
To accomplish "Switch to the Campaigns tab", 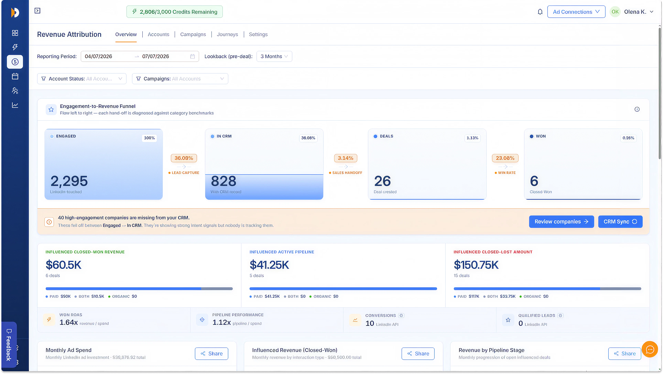I will (193, 34).
